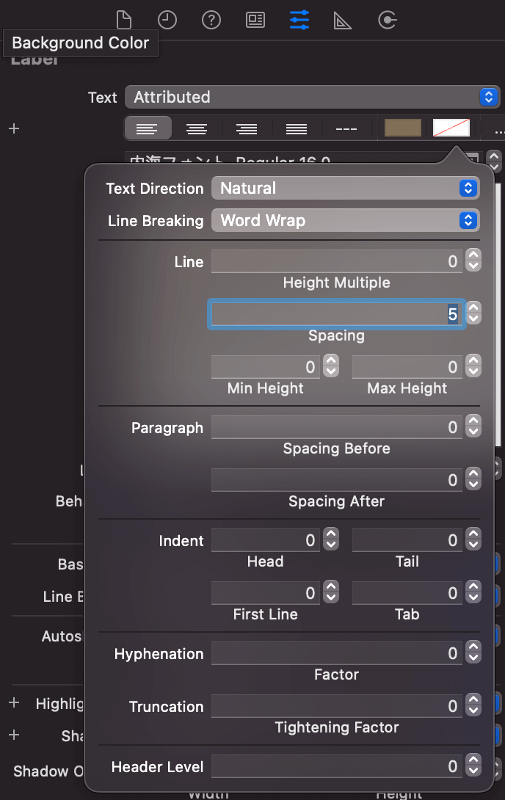Switch to the Identity inspector
Viewport: 505px width, 800px height.
(255, 20)
